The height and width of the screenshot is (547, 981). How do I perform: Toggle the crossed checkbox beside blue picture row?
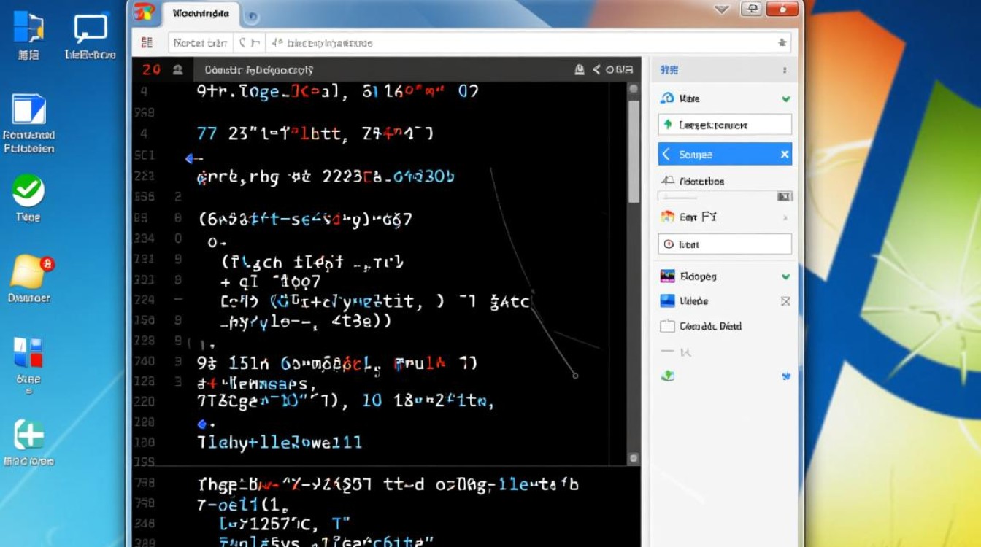[785, 301]
